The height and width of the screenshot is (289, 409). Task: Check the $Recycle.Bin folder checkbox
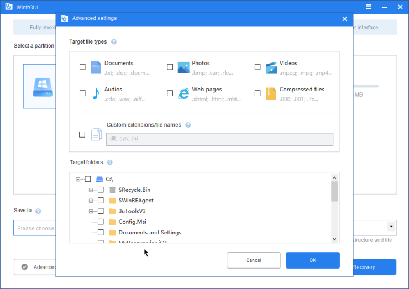coord(101,190)
